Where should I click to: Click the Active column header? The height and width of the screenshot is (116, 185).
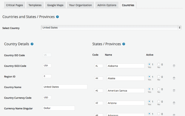pyautogui.click(x=149, y=55)
